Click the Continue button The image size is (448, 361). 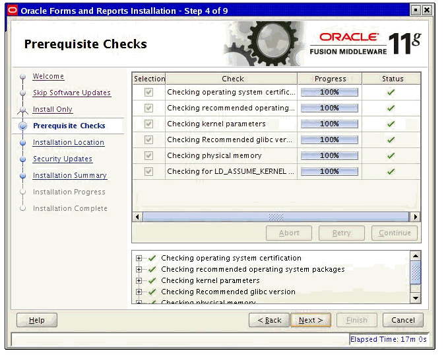[x=395, y=233]
